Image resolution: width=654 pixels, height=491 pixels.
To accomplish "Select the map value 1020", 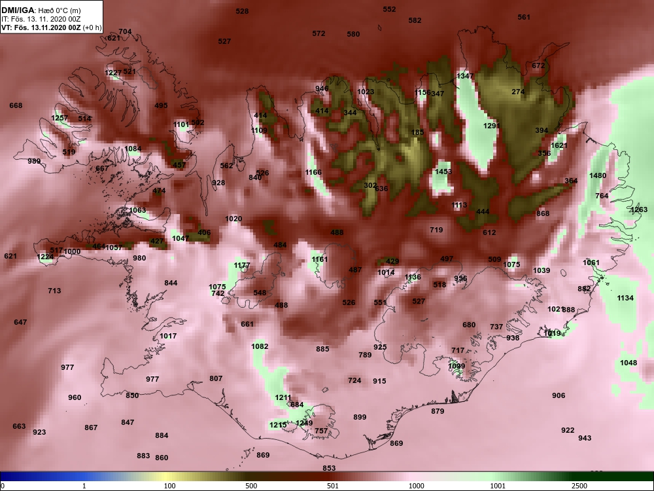I will [233, 219].
